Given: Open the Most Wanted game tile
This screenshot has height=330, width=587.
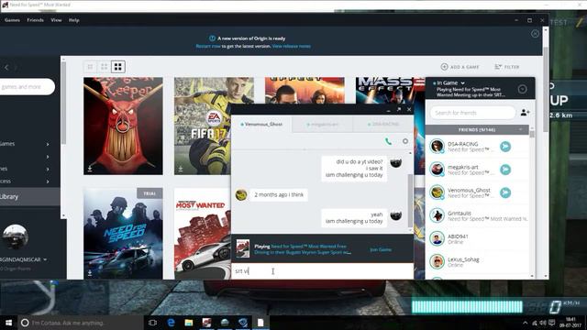Looking at the screenshot, I should 203,234.
